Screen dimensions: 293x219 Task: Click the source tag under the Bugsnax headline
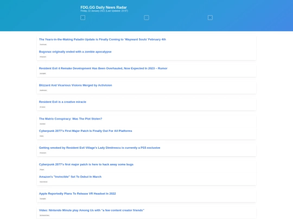tap(43, 57)
